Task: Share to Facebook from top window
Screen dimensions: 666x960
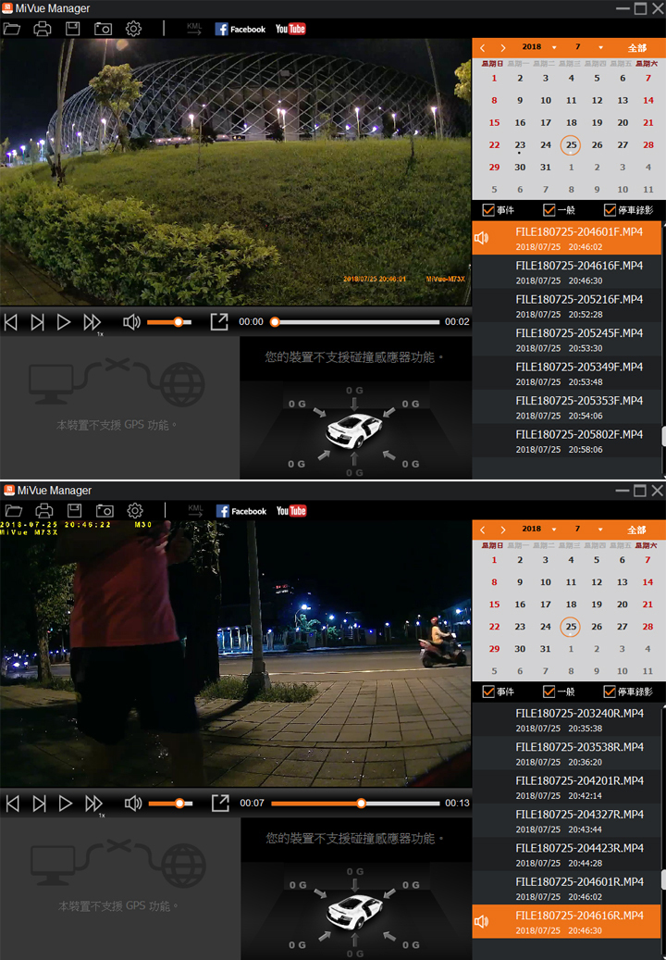Action: coord(240,29)
